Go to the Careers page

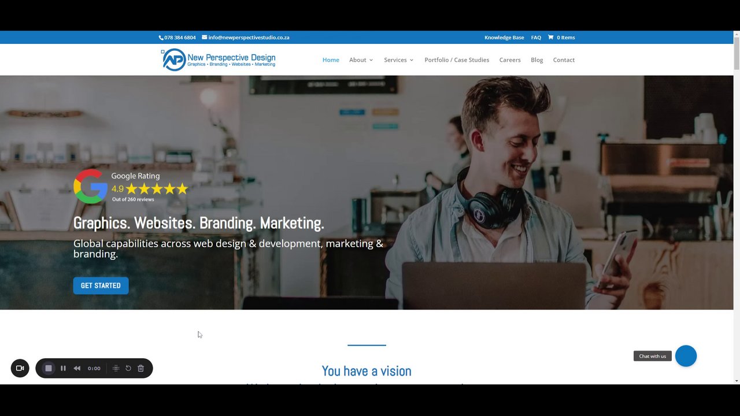tap(510, 60)
